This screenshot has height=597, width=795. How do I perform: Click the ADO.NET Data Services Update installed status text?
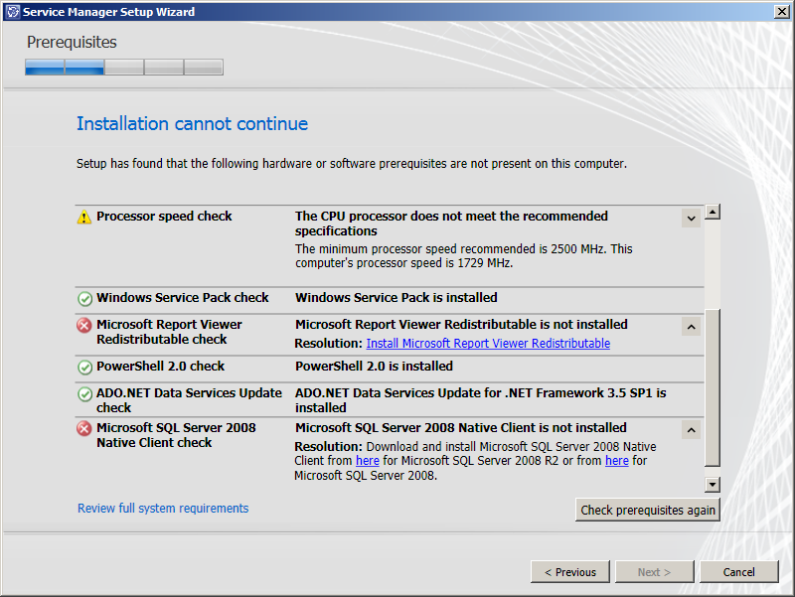click(481, 400)
